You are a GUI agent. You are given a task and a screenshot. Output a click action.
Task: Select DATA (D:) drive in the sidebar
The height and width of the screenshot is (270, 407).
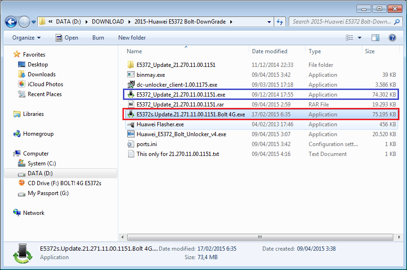40,173
